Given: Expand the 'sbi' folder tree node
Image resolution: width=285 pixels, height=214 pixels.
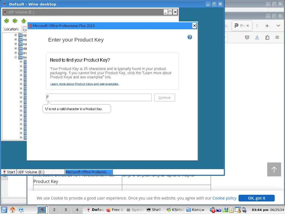Looking at the screenshot, I should tap(16, 48).
